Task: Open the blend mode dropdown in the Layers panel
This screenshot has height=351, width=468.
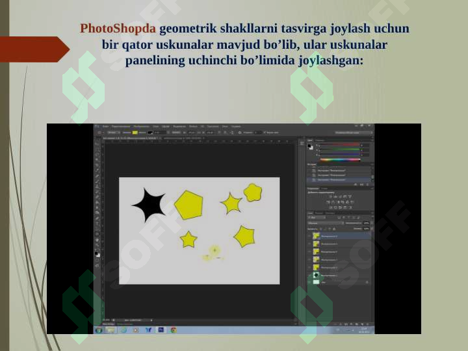Action: pos(326,223)
